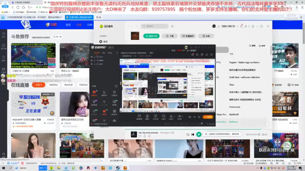Open the QQ Music skin (shirt) icon
The height and width of the screenshot is (171, 305).
point(241,26)
